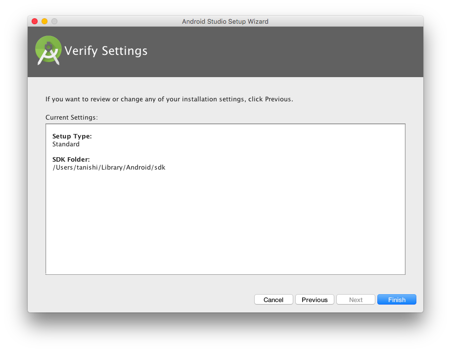Viewport: 451px width, 352px height.
Task: Click the Finish button
Action: click(397, 300)
